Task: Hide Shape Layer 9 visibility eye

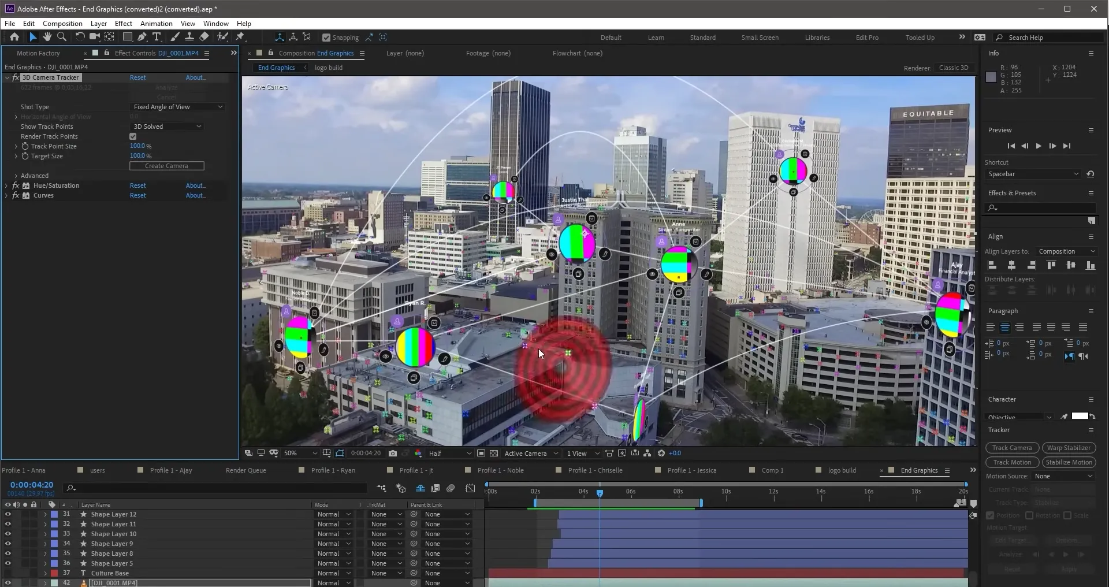Action: click(8, 544)
